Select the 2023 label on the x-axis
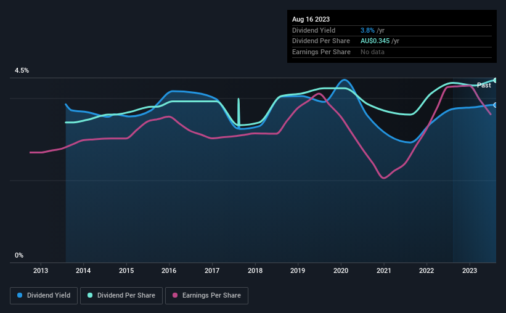506x313 pixels. point(470,270)
